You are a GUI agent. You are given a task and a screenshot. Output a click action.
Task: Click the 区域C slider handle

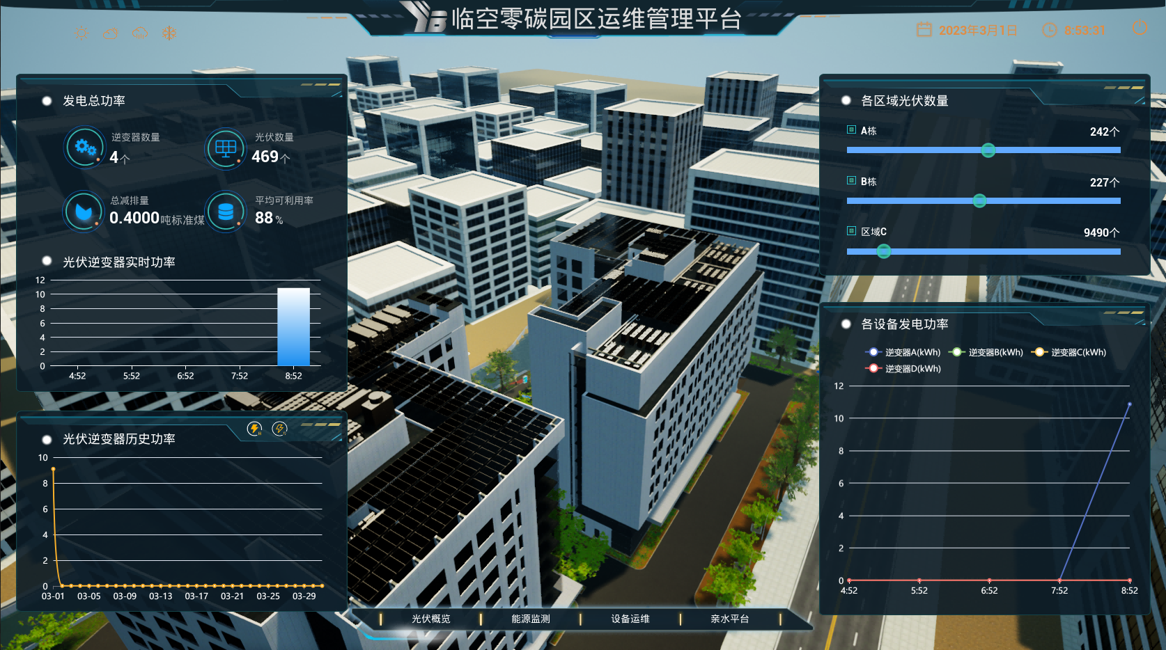coord(883,251)
